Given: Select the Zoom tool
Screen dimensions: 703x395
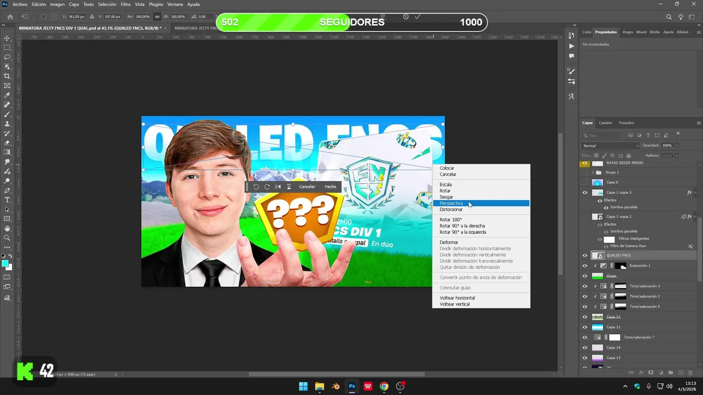Looking at the screenshot, I should pyautogui.click(x=7, y=238).
